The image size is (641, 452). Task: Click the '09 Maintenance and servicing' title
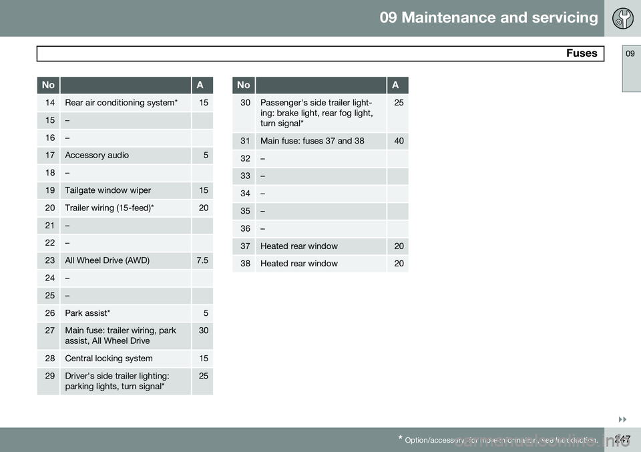pyautogui.click(x=489, y=17)
